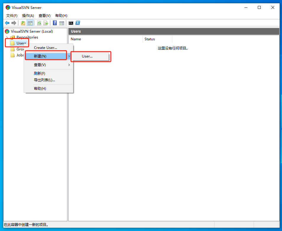
Task: Click the status bar text 在此容器中创建一新的项目。
Action: [26, 225]
